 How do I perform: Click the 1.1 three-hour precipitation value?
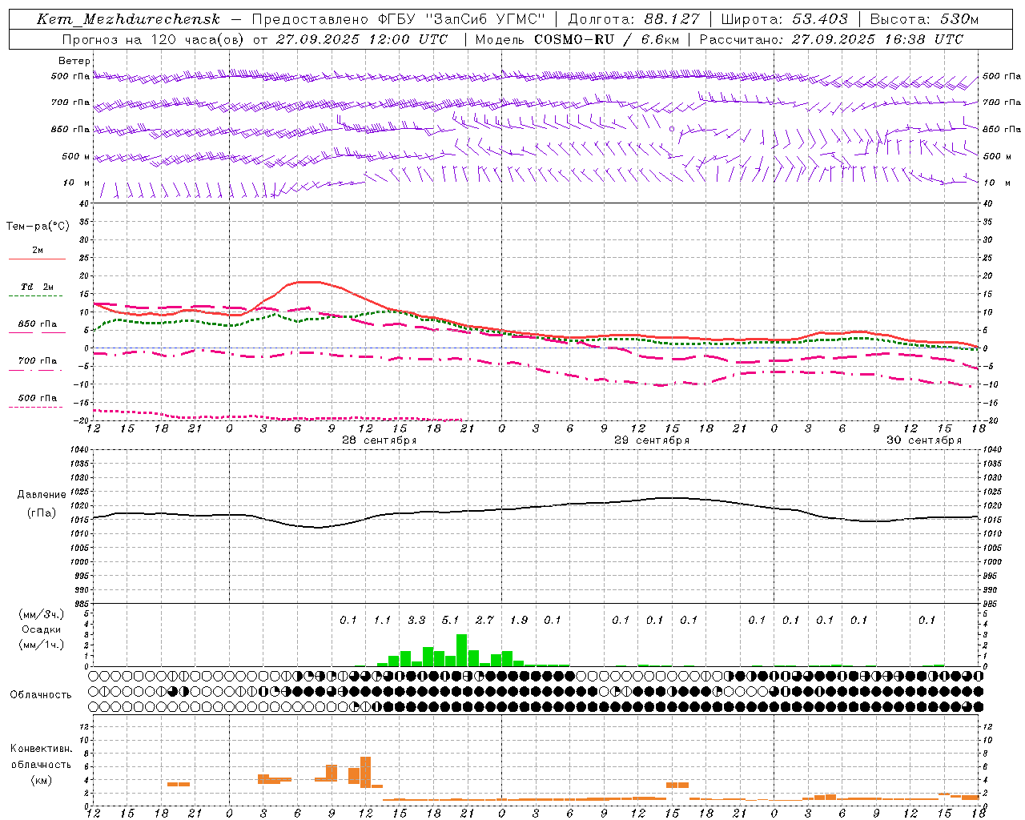(383, 621)
